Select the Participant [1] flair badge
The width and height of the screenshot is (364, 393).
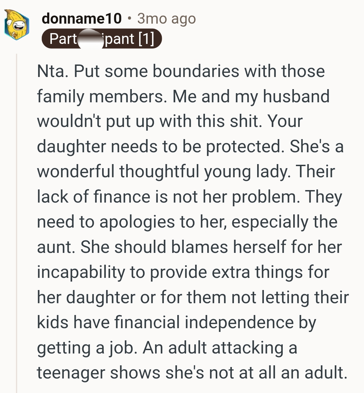point(102,38)
